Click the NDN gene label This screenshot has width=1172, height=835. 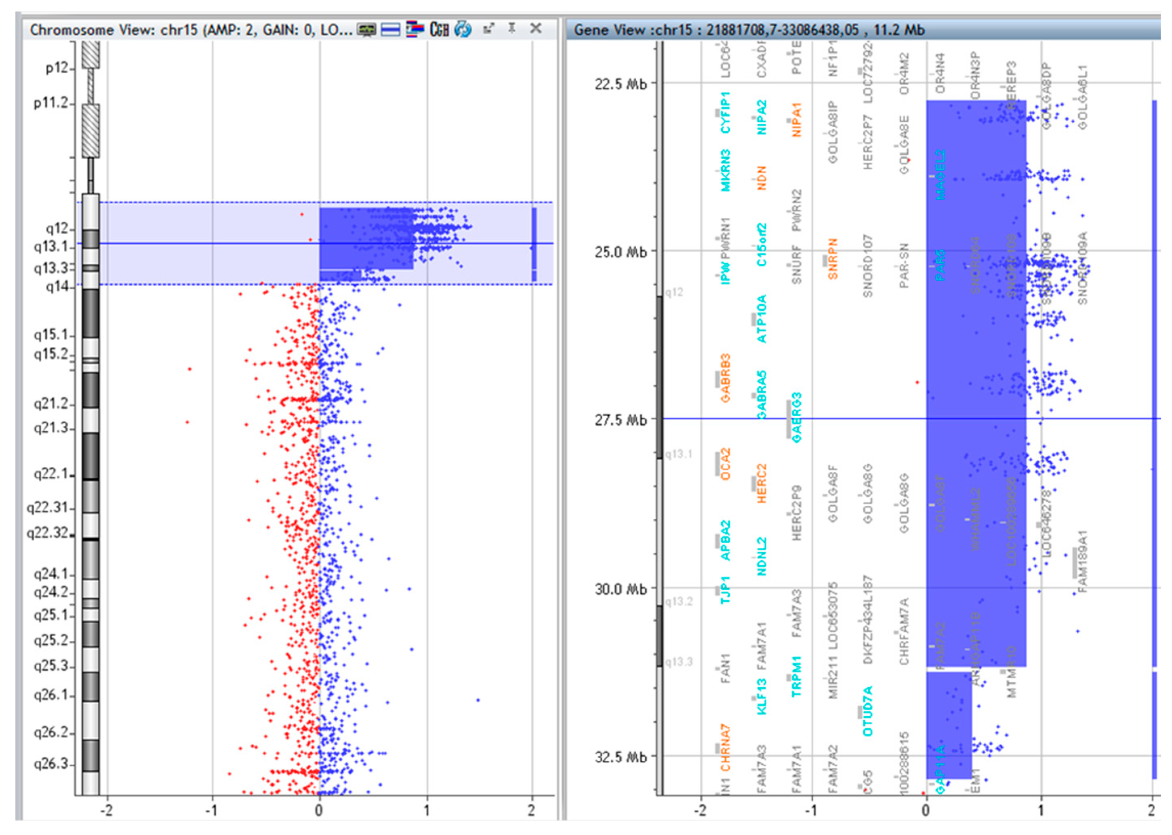pos(762,178)
